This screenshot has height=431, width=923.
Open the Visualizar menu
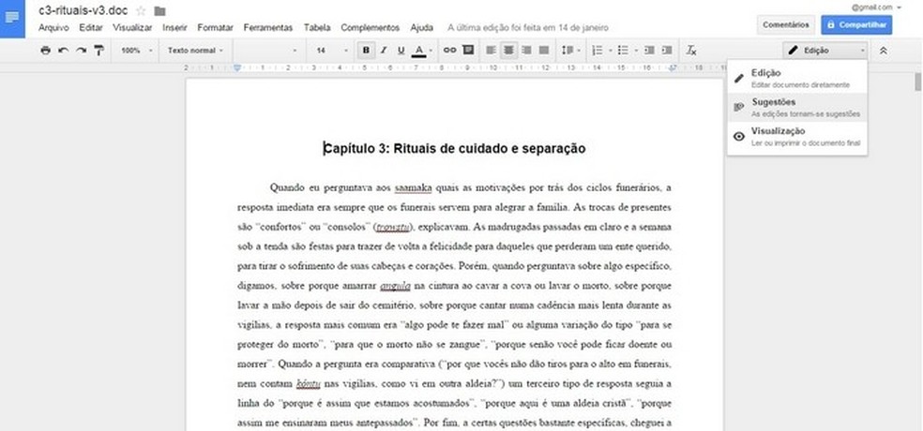point(132,27)
